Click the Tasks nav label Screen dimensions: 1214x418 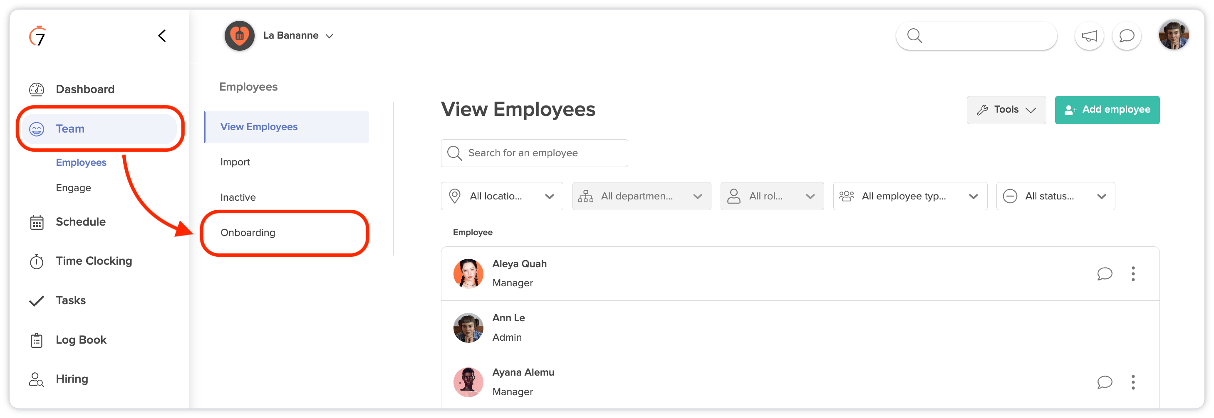pyautogui.click(x=71, y=301)
